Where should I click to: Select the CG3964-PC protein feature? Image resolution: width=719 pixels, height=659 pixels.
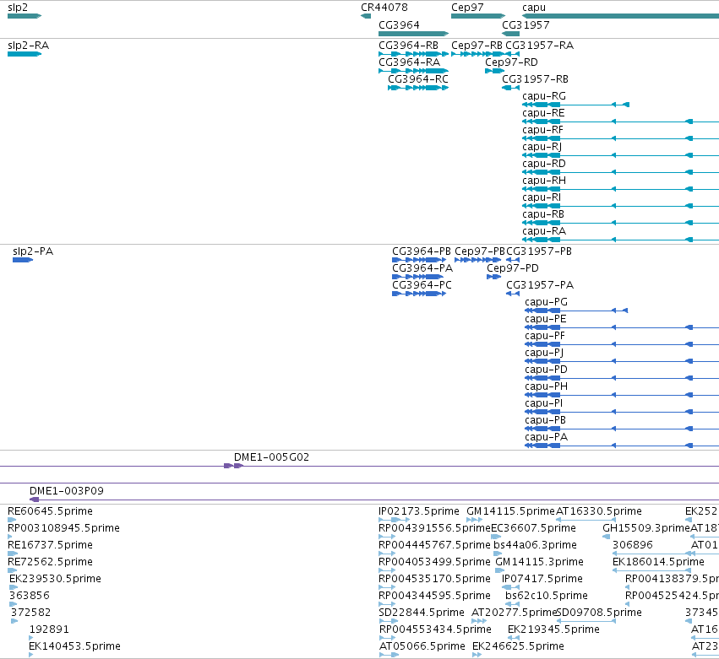click(x=419, y=294)
